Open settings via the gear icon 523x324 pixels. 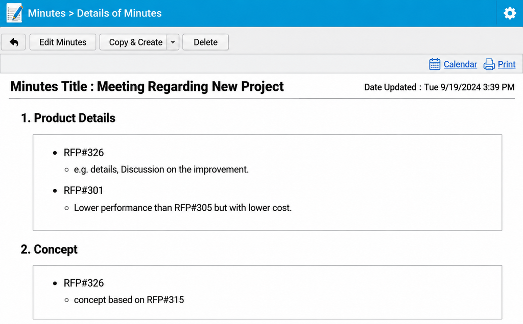(510, 13)
